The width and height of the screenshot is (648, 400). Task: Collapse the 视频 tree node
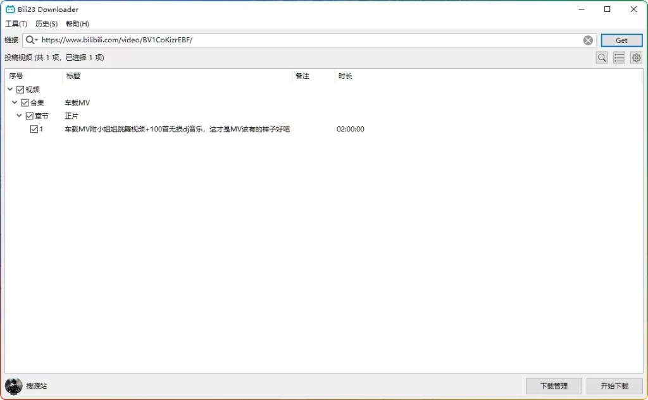coord(9,89)
